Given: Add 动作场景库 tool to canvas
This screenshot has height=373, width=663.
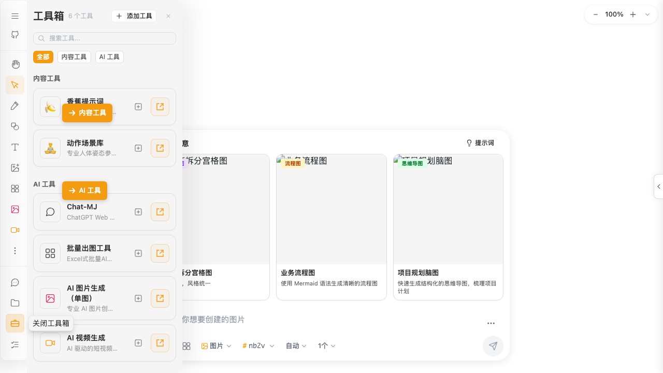Looking at the screenshot, I should coord(138,148).
